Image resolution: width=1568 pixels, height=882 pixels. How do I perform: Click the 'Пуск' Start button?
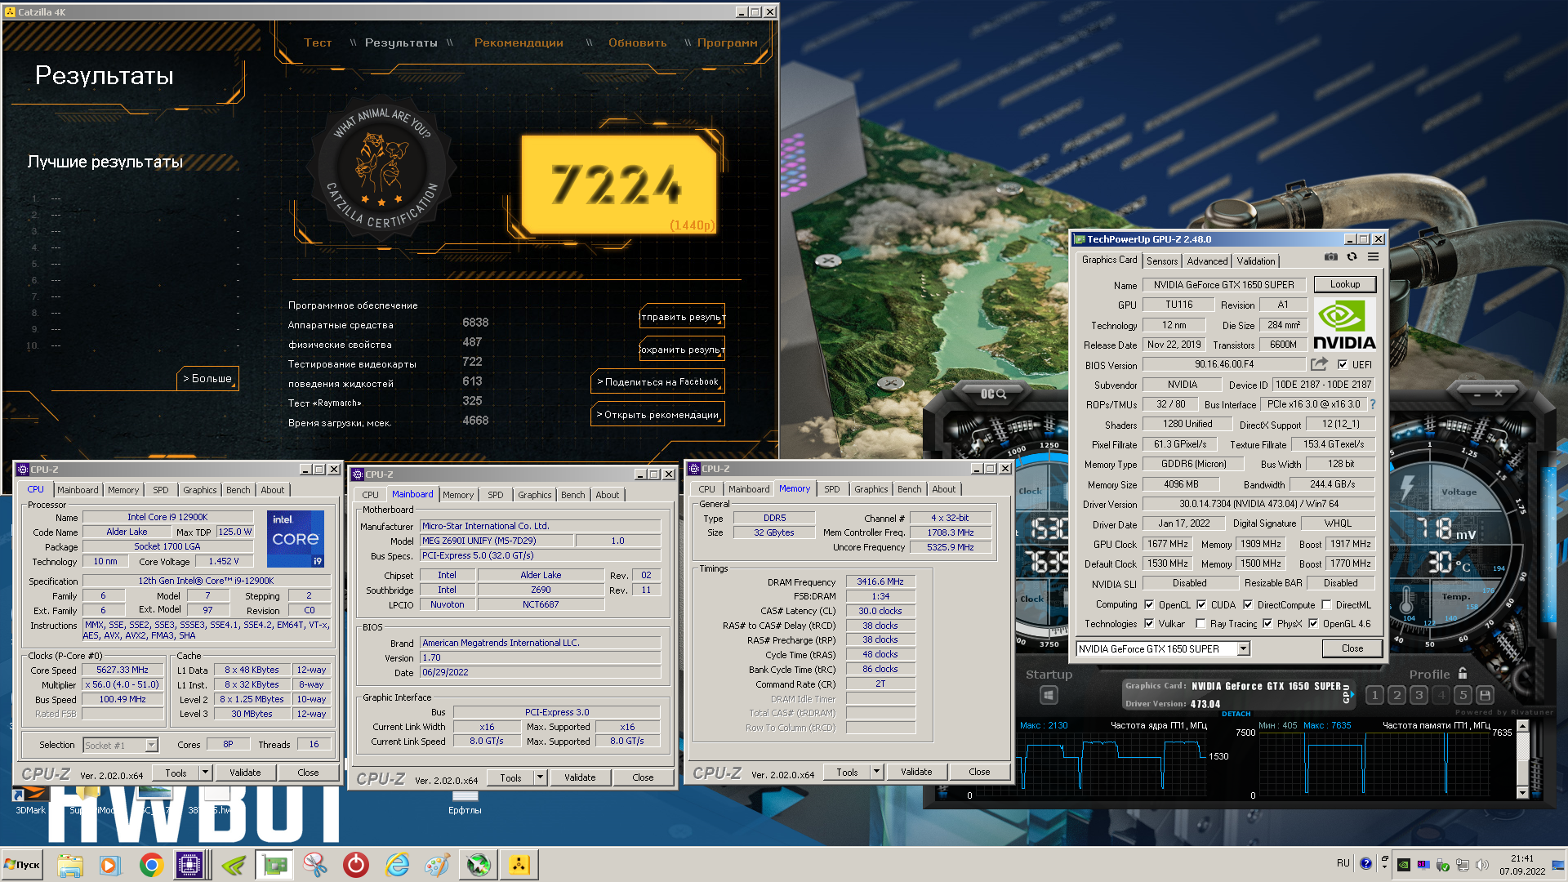pyautogui.click(x=22, y=865)
